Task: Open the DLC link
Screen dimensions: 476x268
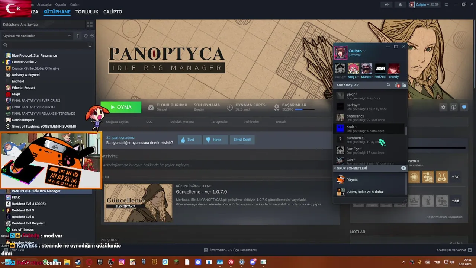Action: 149,122
